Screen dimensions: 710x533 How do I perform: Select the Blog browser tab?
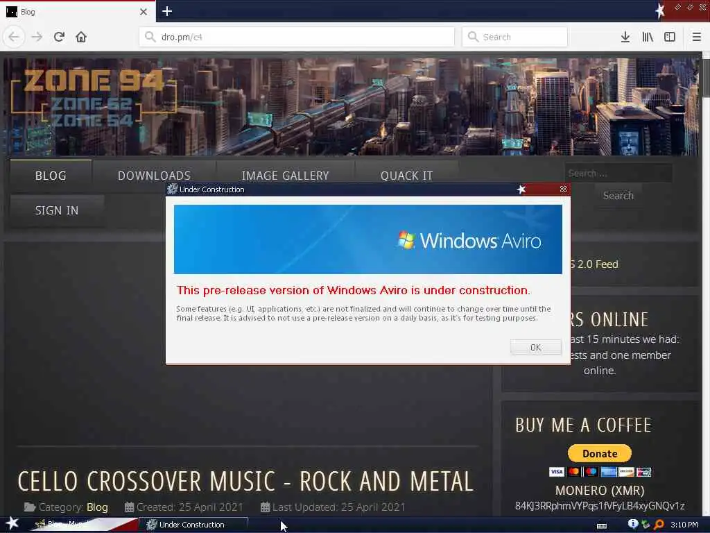[x=77, y=12]
